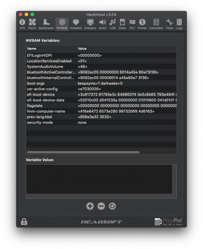Select the efi-boot-device-data row
203x249 pixels.
101,100
